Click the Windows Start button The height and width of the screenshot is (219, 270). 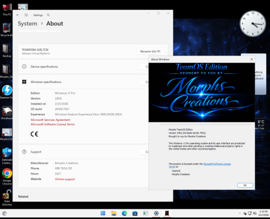[103, 214]
